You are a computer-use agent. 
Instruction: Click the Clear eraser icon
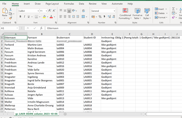(174, 17)
